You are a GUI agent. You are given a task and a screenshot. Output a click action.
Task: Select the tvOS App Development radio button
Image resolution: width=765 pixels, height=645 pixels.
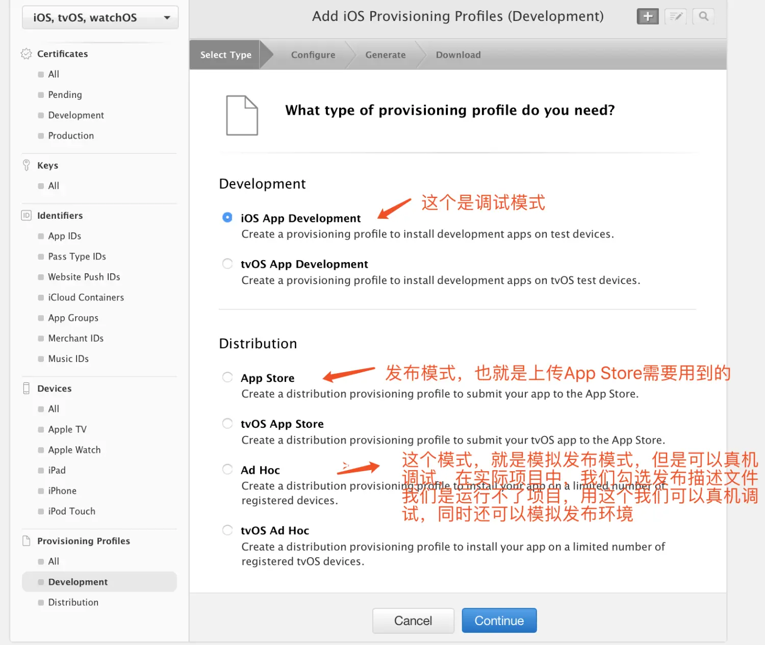tap(227, 264)
